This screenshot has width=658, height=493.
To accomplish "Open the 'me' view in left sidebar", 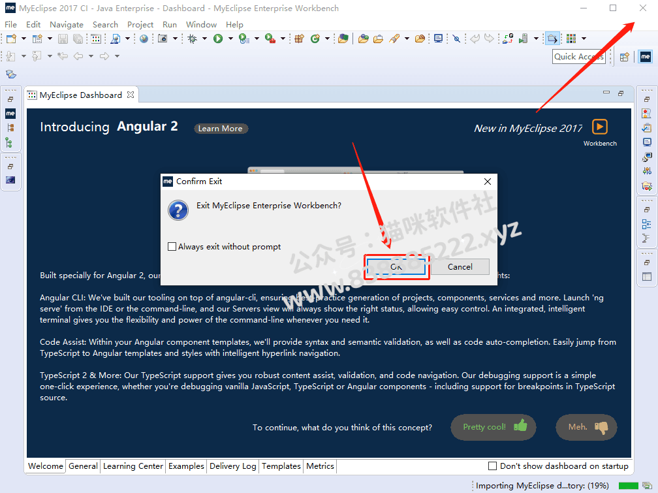I will [10, 114].
